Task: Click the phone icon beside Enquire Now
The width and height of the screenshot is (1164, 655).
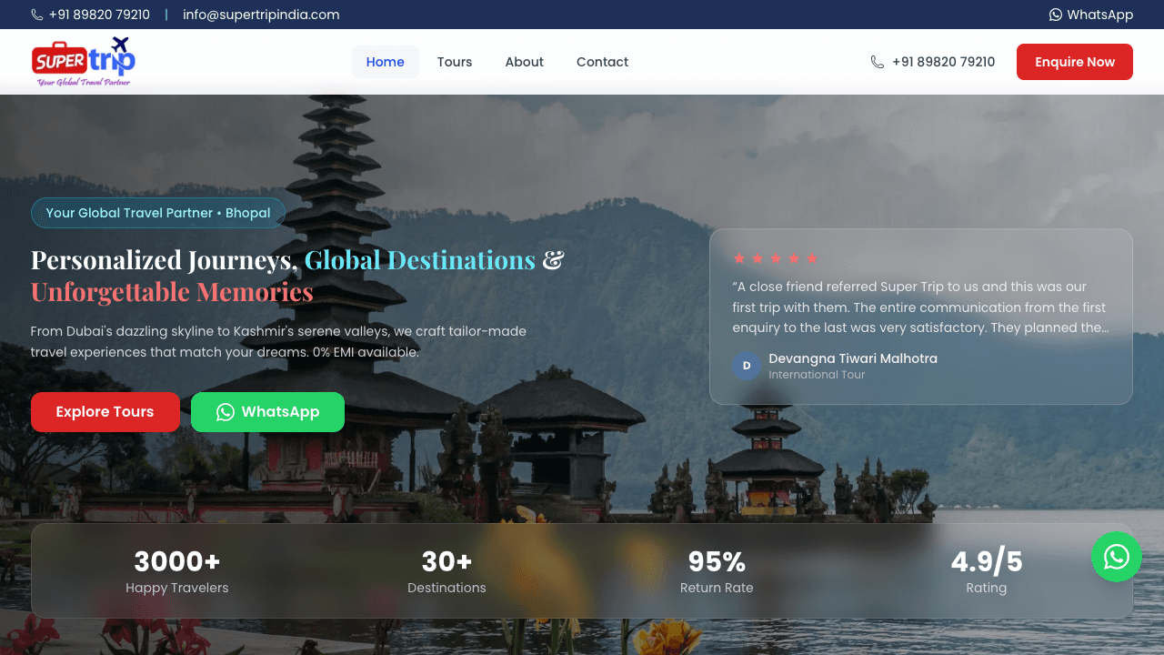Action: [x=878, y=62]
